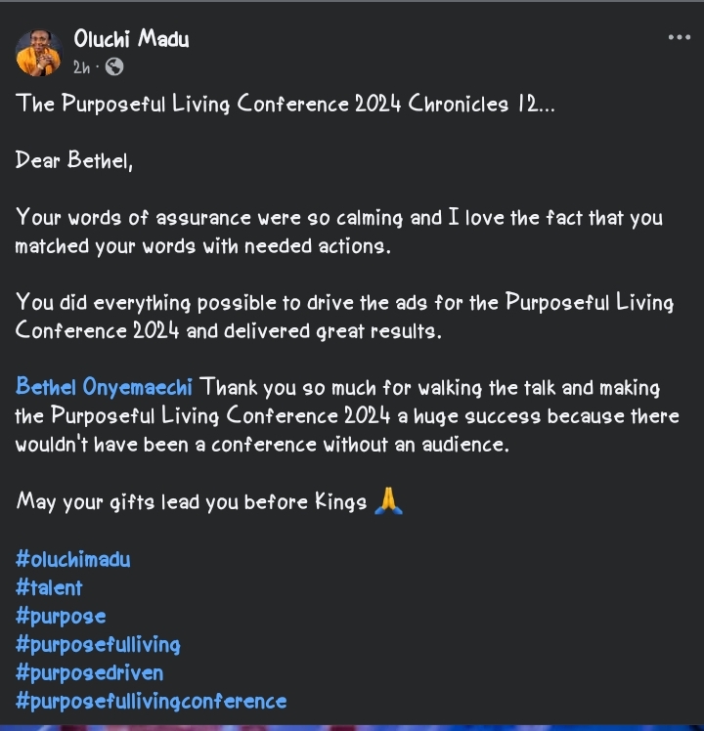The image size is (704, 731).
Task: Click the globe public audience icon
Action: [x=114, y=67]
